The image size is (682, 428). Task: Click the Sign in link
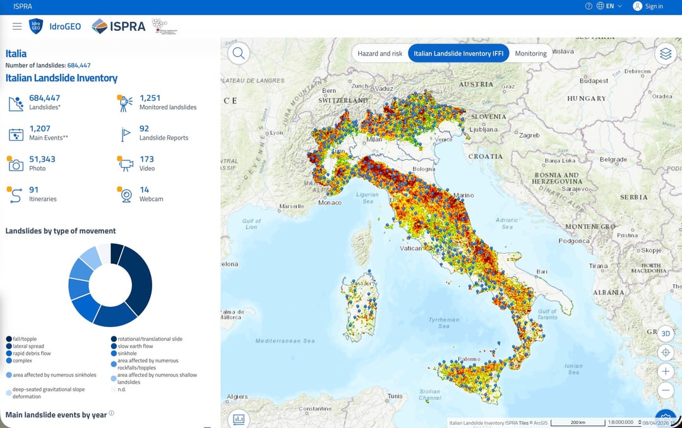point(648,6)
